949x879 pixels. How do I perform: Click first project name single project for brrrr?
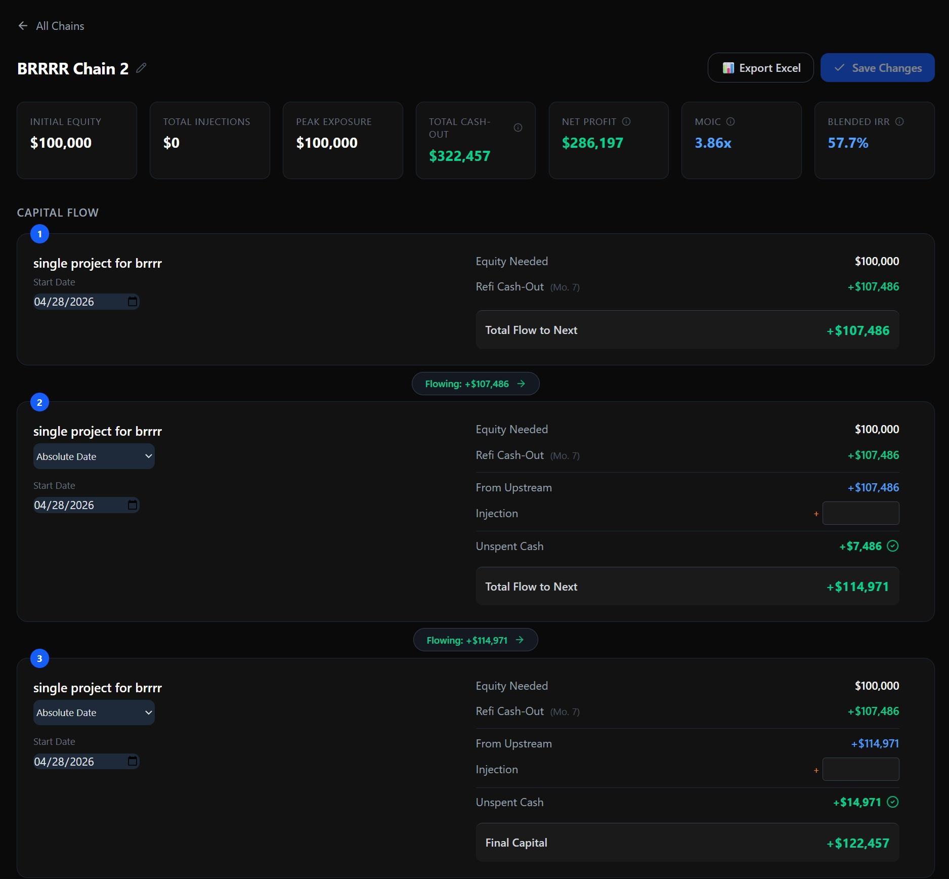98,263
